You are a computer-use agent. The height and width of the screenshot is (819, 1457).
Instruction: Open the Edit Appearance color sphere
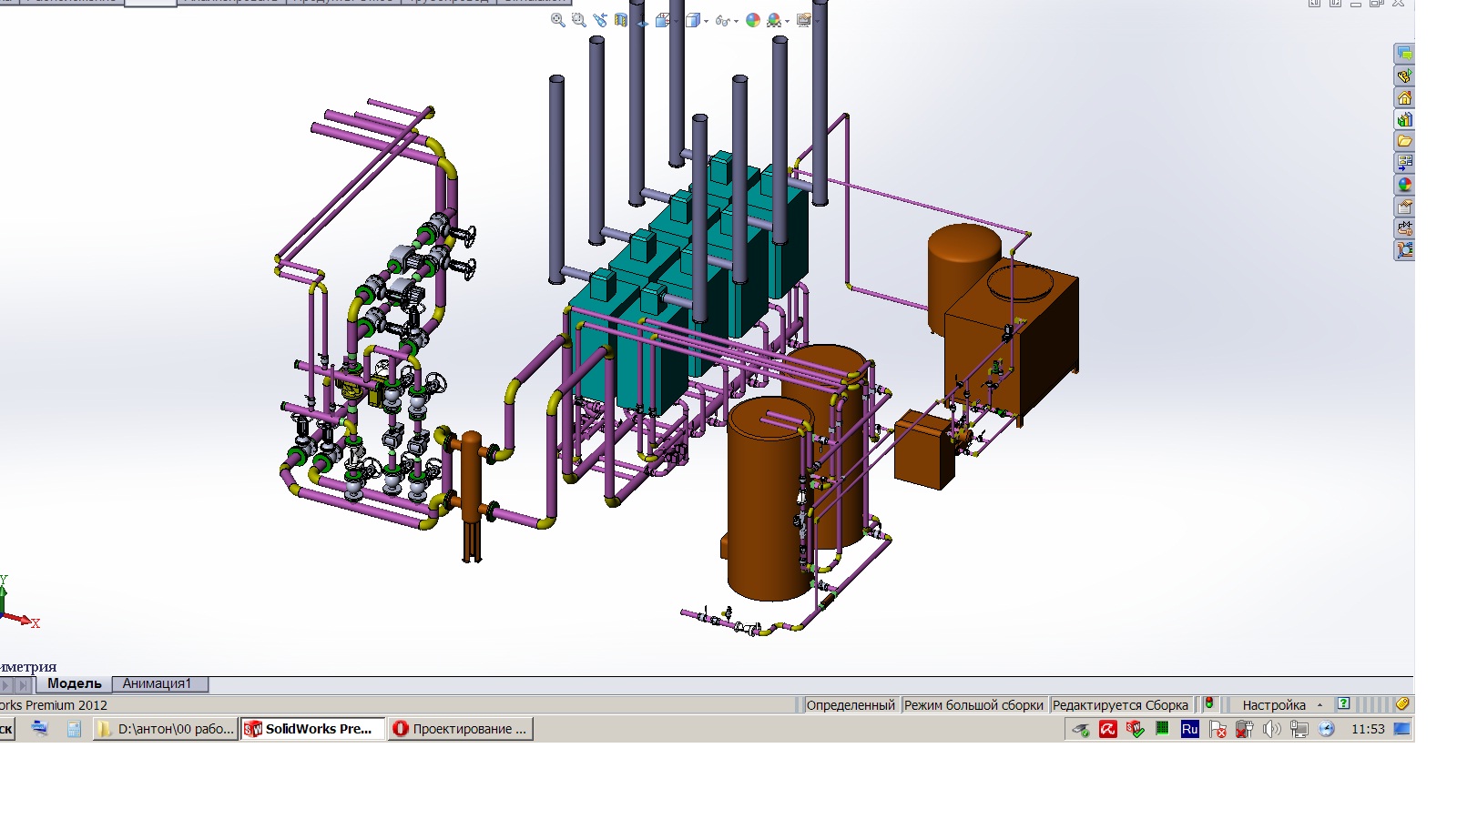point(752,20)
